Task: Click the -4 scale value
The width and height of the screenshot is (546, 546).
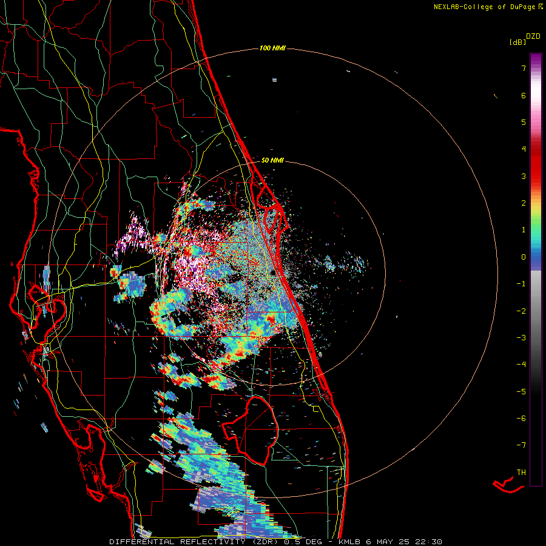Action: coord(521,365)
